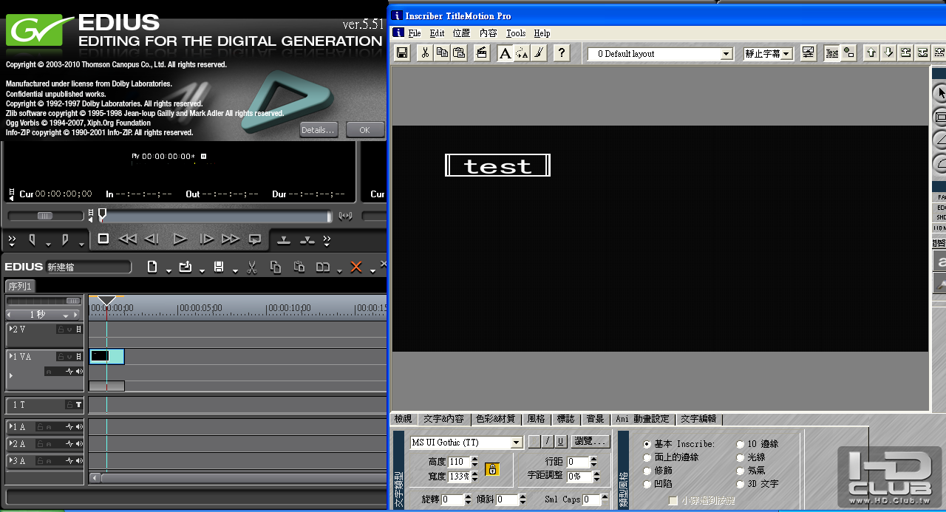The image size is (946, 512).
Task: Step to previous frame in EDIUS player
Action: (152, 239)
